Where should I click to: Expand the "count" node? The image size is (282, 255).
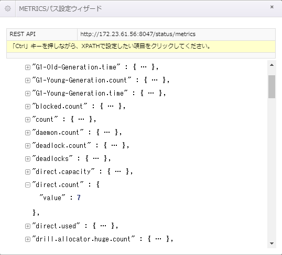(x=27, y=120)
